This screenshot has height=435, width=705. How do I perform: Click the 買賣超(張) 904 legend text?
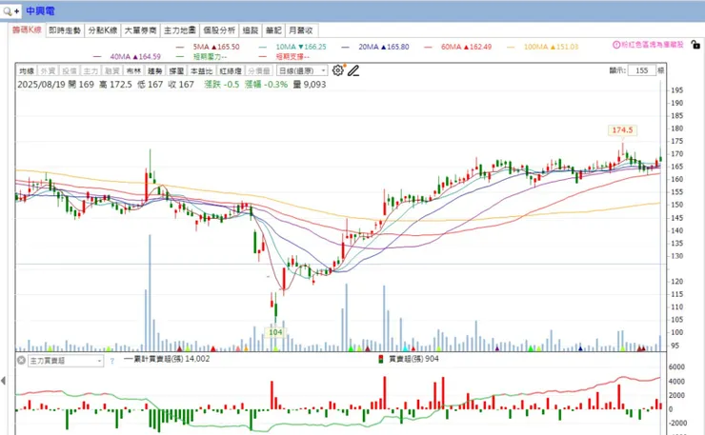413,359
